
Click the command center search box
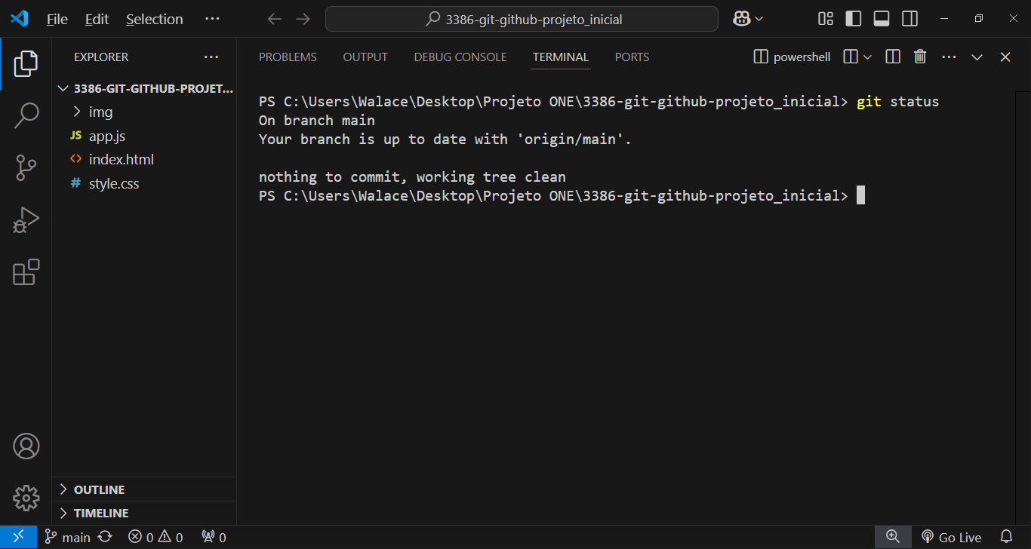click(x=522, y=20)
